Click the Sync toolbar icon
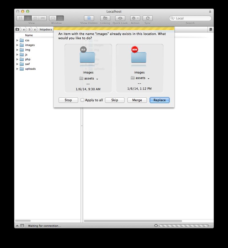Viewport: 228px width, 248px height. point(147,18)
